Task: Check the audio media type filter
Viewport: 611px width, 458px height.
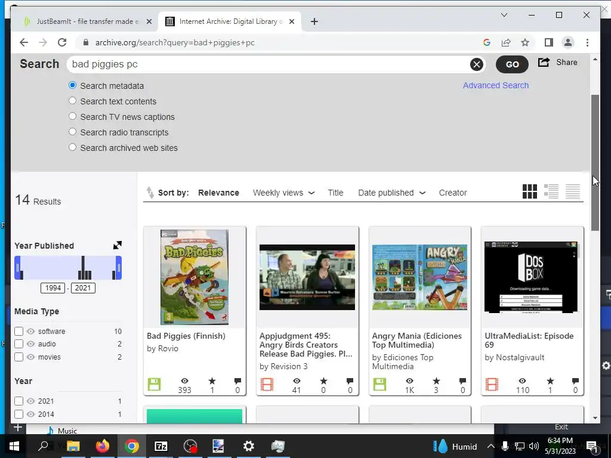Action: [x=18, y=344]
